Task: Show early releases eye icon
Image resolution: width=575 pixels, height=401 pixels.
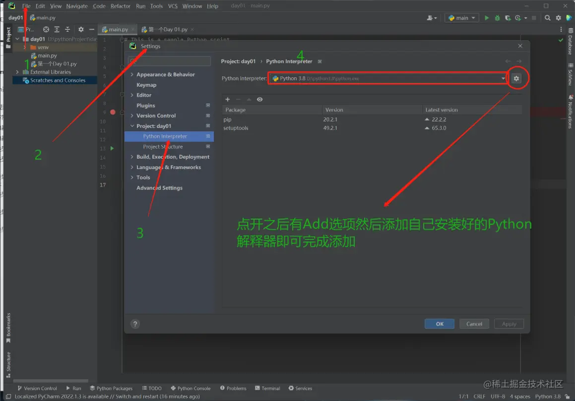Action: point(259,99)
